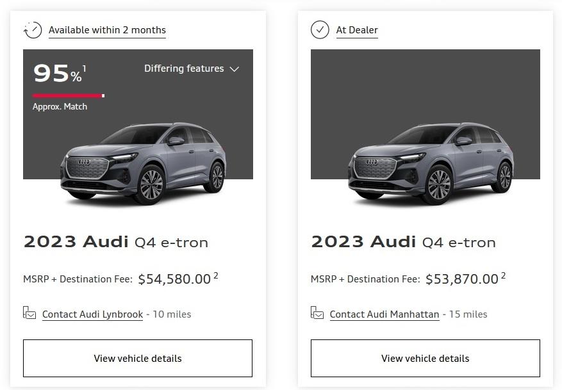562x390 pixels.
Task: Click the red Approx. Match progress bar
Action: 68,96
